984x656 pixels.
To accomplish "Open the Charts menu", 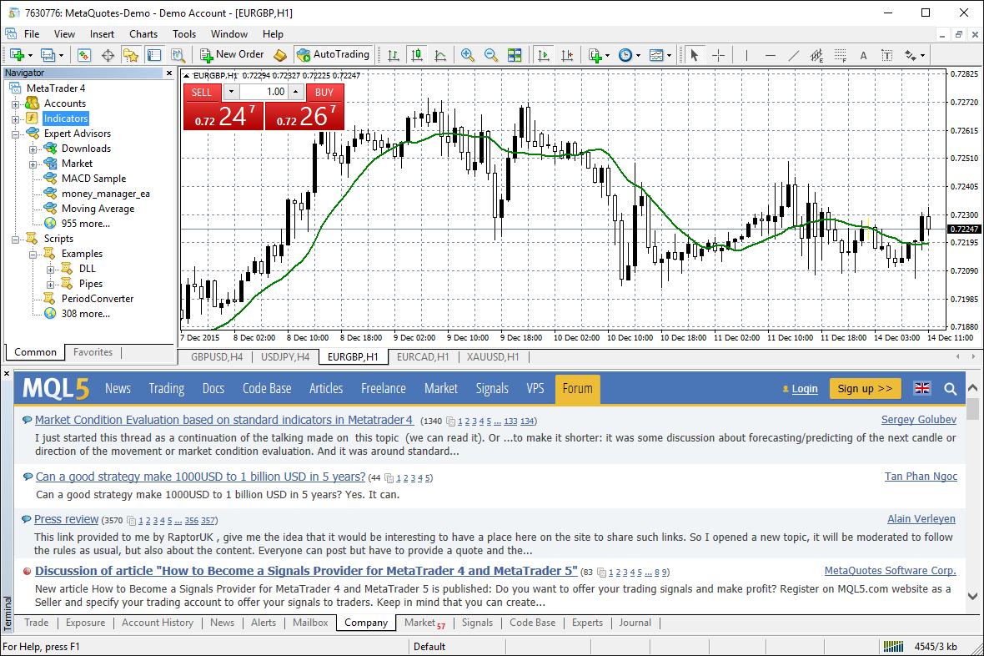I will [x=143, y=34].
